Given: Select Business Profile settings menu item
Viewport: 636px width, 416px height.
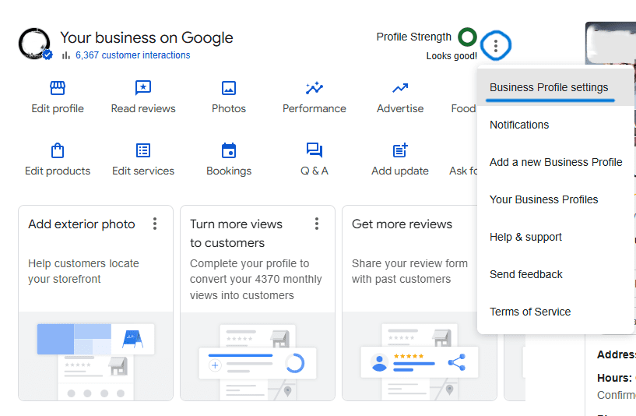Looking at the screenshot, I should coord(549,87).
